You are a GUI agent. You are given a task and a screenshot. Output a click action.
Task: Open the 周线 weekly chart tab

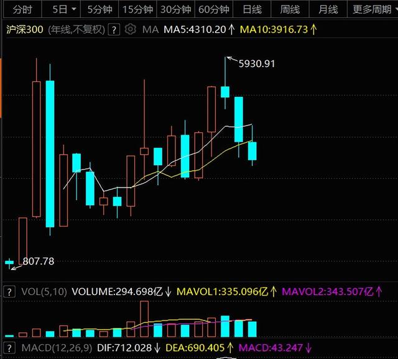coord(290,9)
